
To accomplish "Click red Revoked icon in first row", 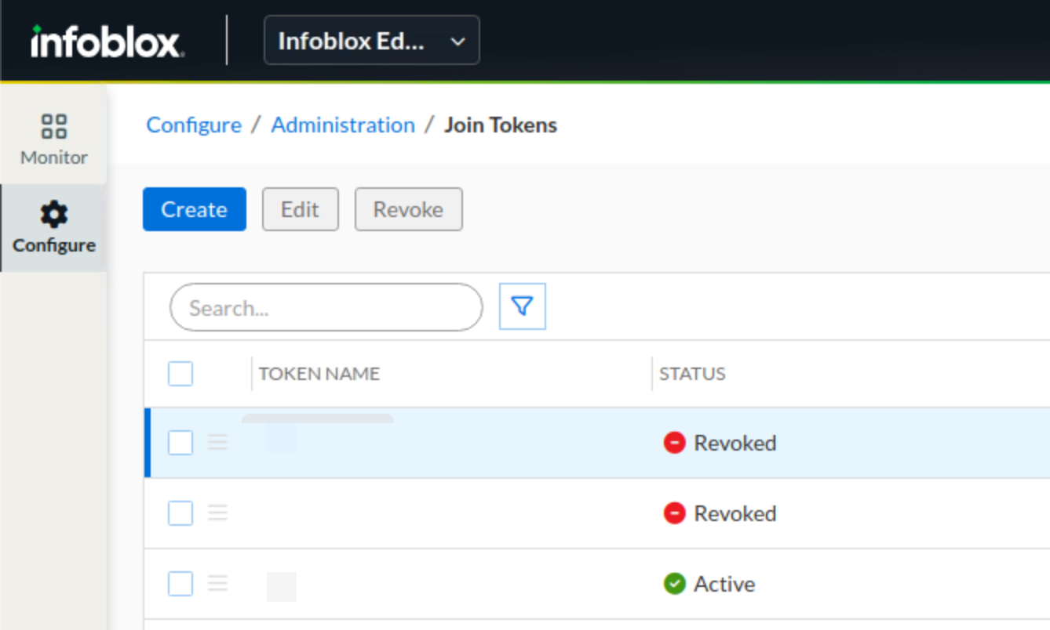I will click(674, 443).
